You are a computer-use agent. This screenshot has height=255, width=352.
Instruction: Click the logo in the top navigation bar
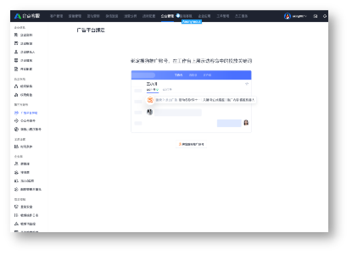tap(27, 16)
